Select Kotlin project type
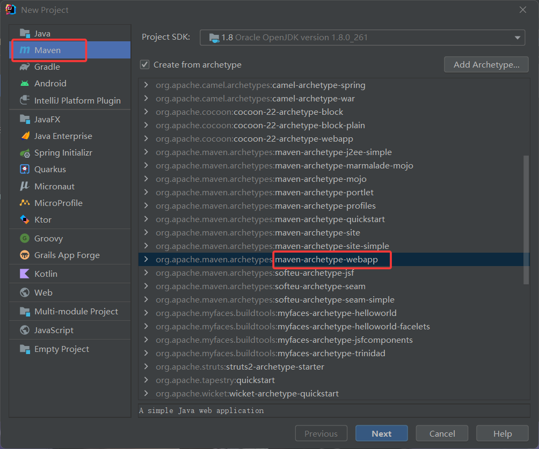Viewport: 539px width, 449px height. click(x=70, y=274)
